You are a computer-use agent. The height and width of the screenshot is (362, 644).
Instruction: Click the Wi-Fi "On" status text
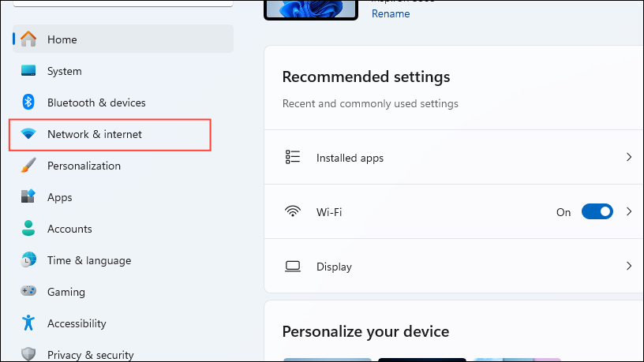(563, 212)
